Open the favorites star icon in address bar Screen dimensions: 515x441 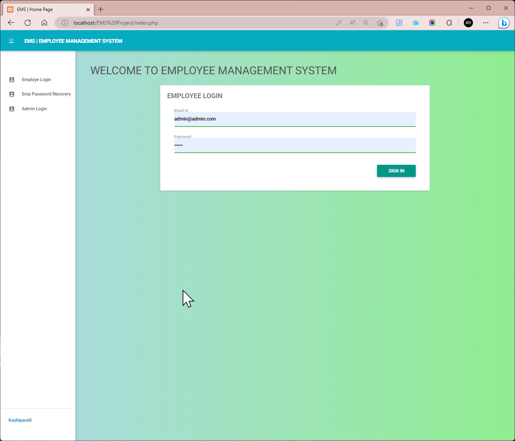pyautogui.click(x=380, y=23)
